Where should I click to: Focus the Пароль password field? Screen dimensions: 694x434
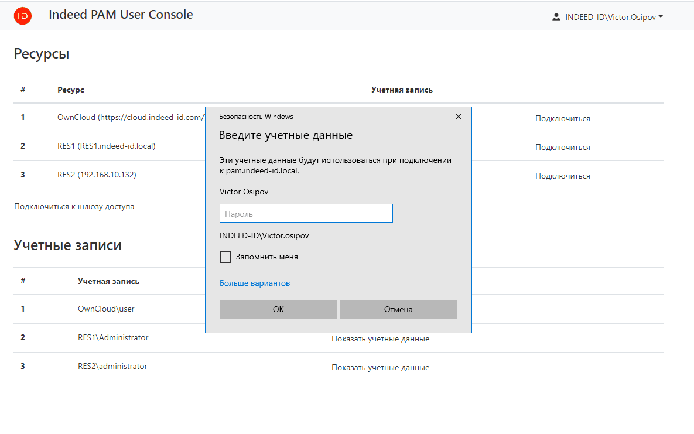click(306, 214)
